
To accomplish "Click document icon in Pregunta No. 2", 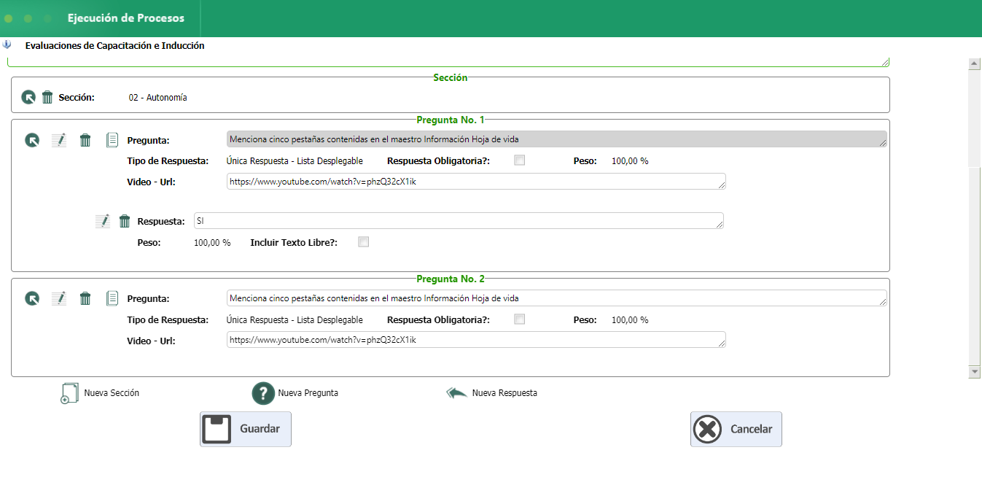I will coord(112,298).
